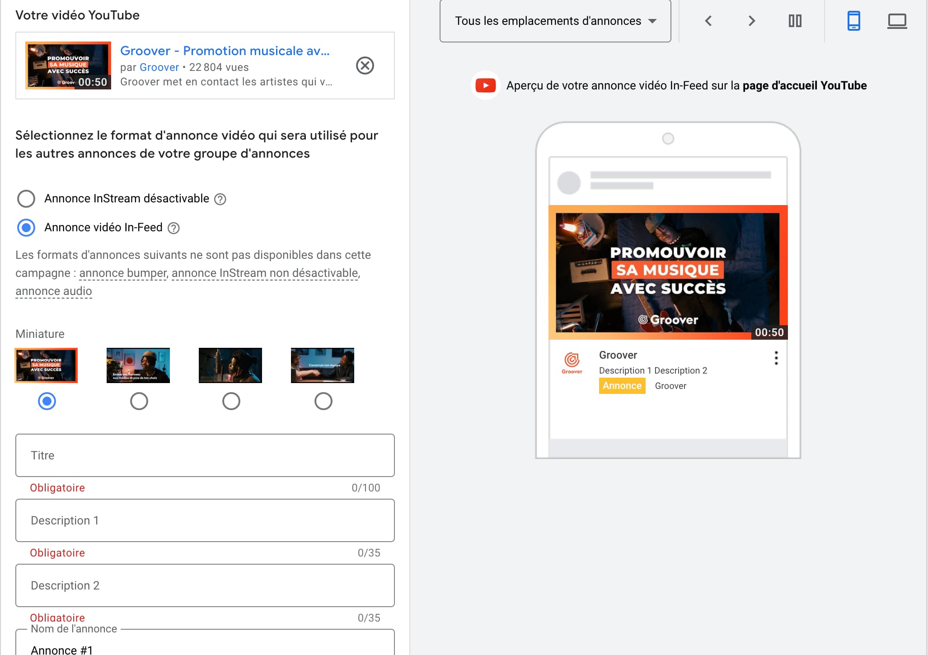Click the annonce InStream non désactivable link
Screen dimensions: 928x655
[x=265, y=273]
